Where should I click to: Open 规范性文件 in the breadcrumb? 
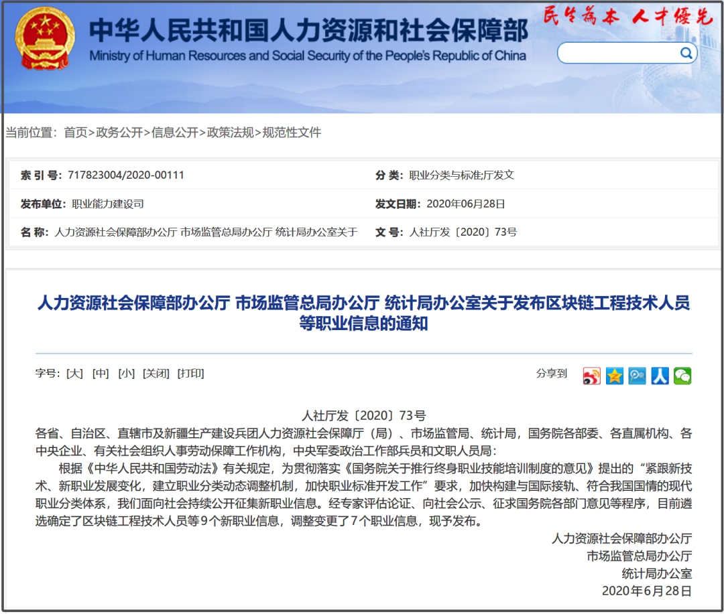coord(292,133)
